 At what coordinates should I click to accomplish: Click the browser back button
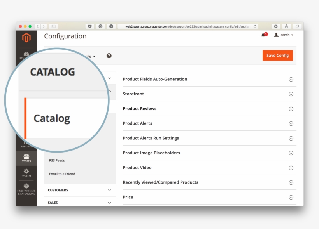pos(37,26)
